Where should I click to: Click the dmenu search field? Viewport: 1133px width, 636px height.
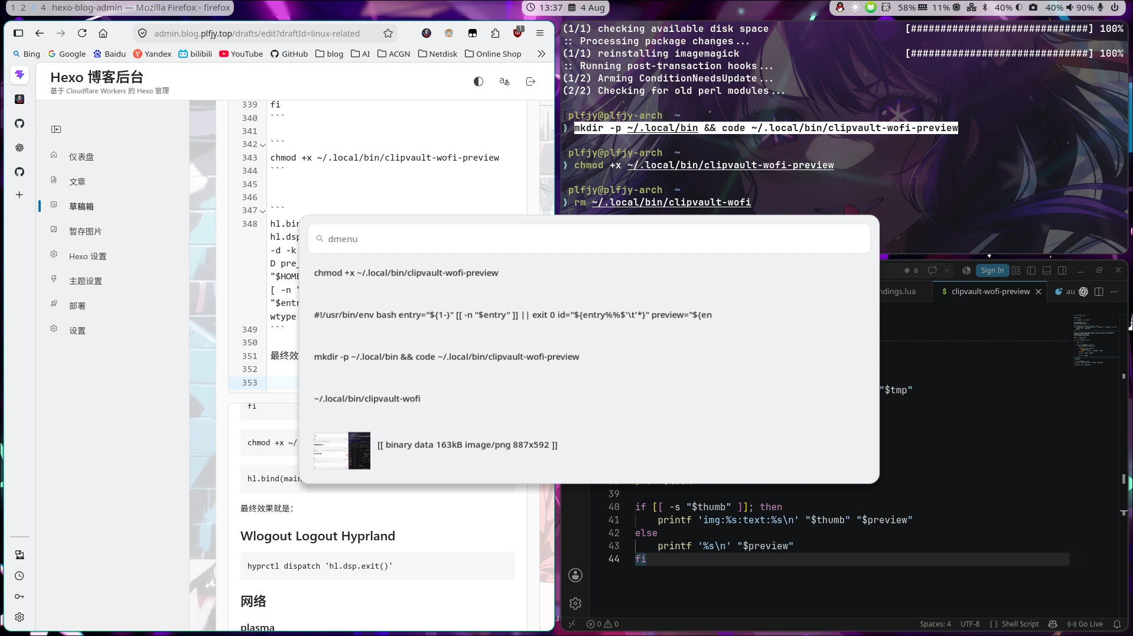(x=589, y=239)
